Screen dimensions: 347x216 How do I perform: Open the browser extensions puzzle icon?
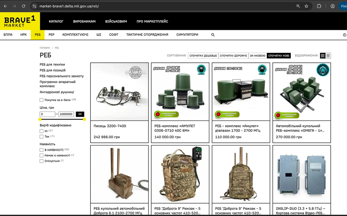tap(319, 6)
